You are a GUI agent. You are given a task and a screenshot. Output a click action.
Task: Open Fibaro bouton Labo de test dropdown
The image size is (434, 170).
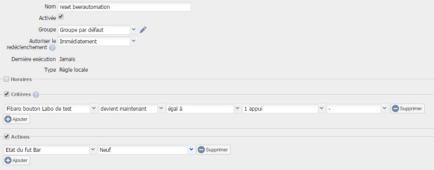point(51,108)
